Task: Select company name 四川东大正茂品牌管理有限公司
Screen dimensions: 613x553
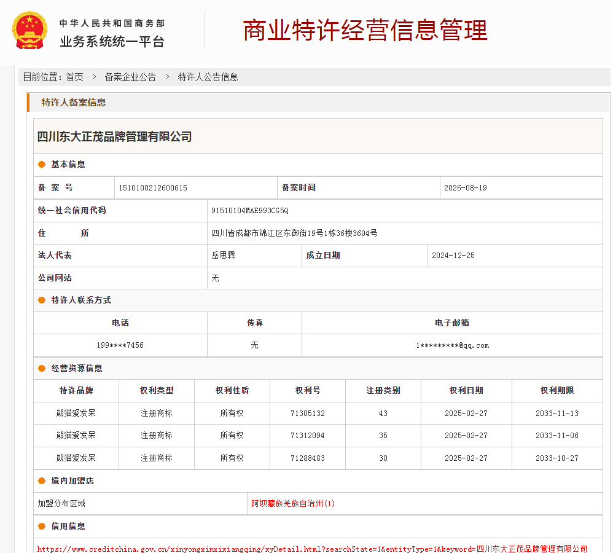Action: pyautogui.click(x=114, y=136)
